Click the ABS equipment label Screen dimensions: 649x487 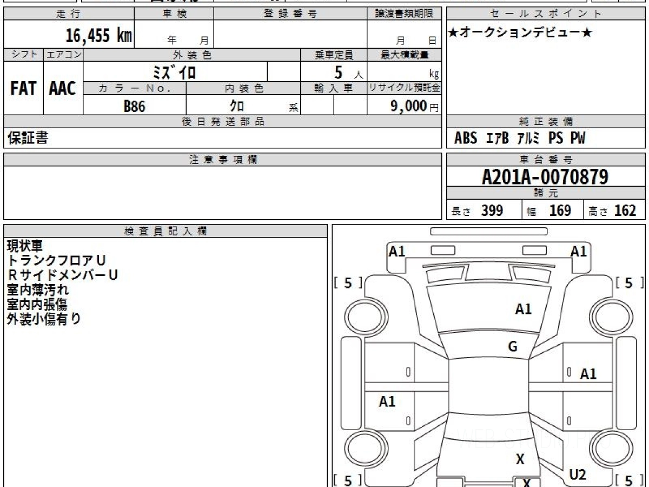coord(466,139)
